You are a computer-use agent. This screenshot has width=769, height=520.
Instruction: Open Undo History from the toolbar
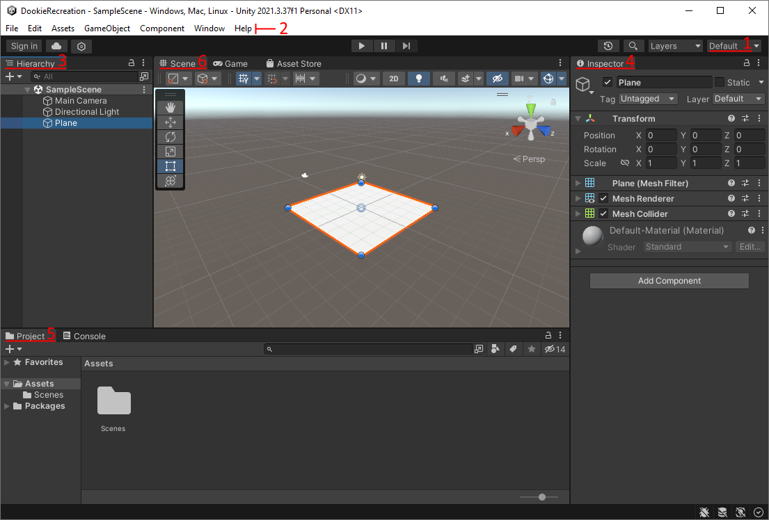(608, 46)
